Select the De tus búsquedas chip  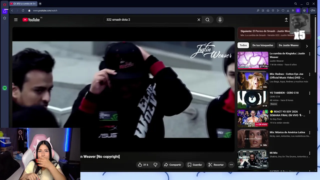[263, 45]
